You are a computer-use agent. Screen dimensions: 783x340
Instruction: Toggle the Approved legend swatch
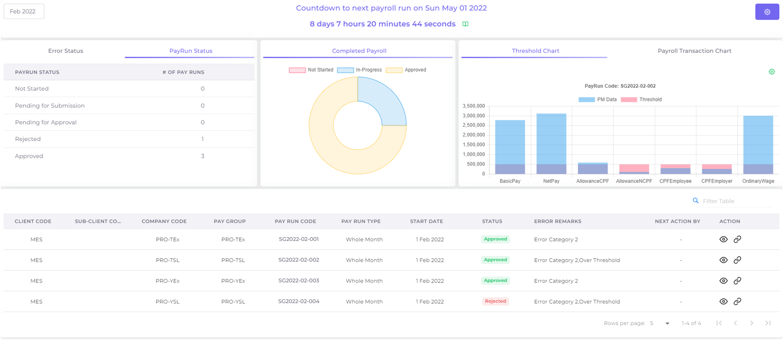click(394, 70)
